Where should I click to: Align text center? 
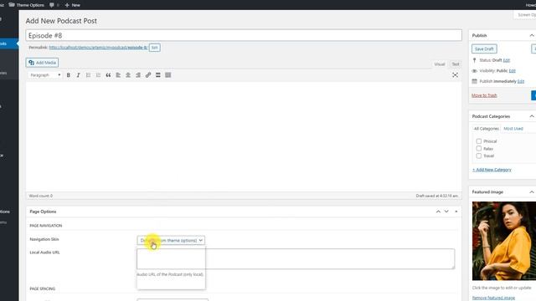(128, 75)
